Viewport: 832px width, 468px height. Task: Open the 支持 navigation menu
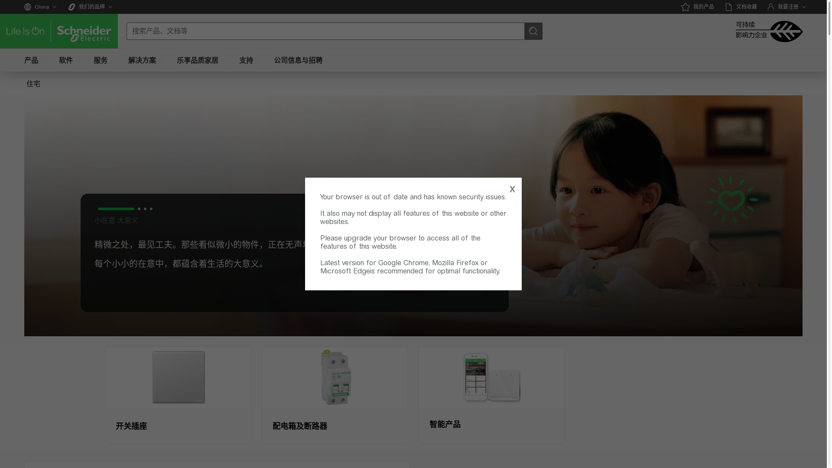coord(246,61)
